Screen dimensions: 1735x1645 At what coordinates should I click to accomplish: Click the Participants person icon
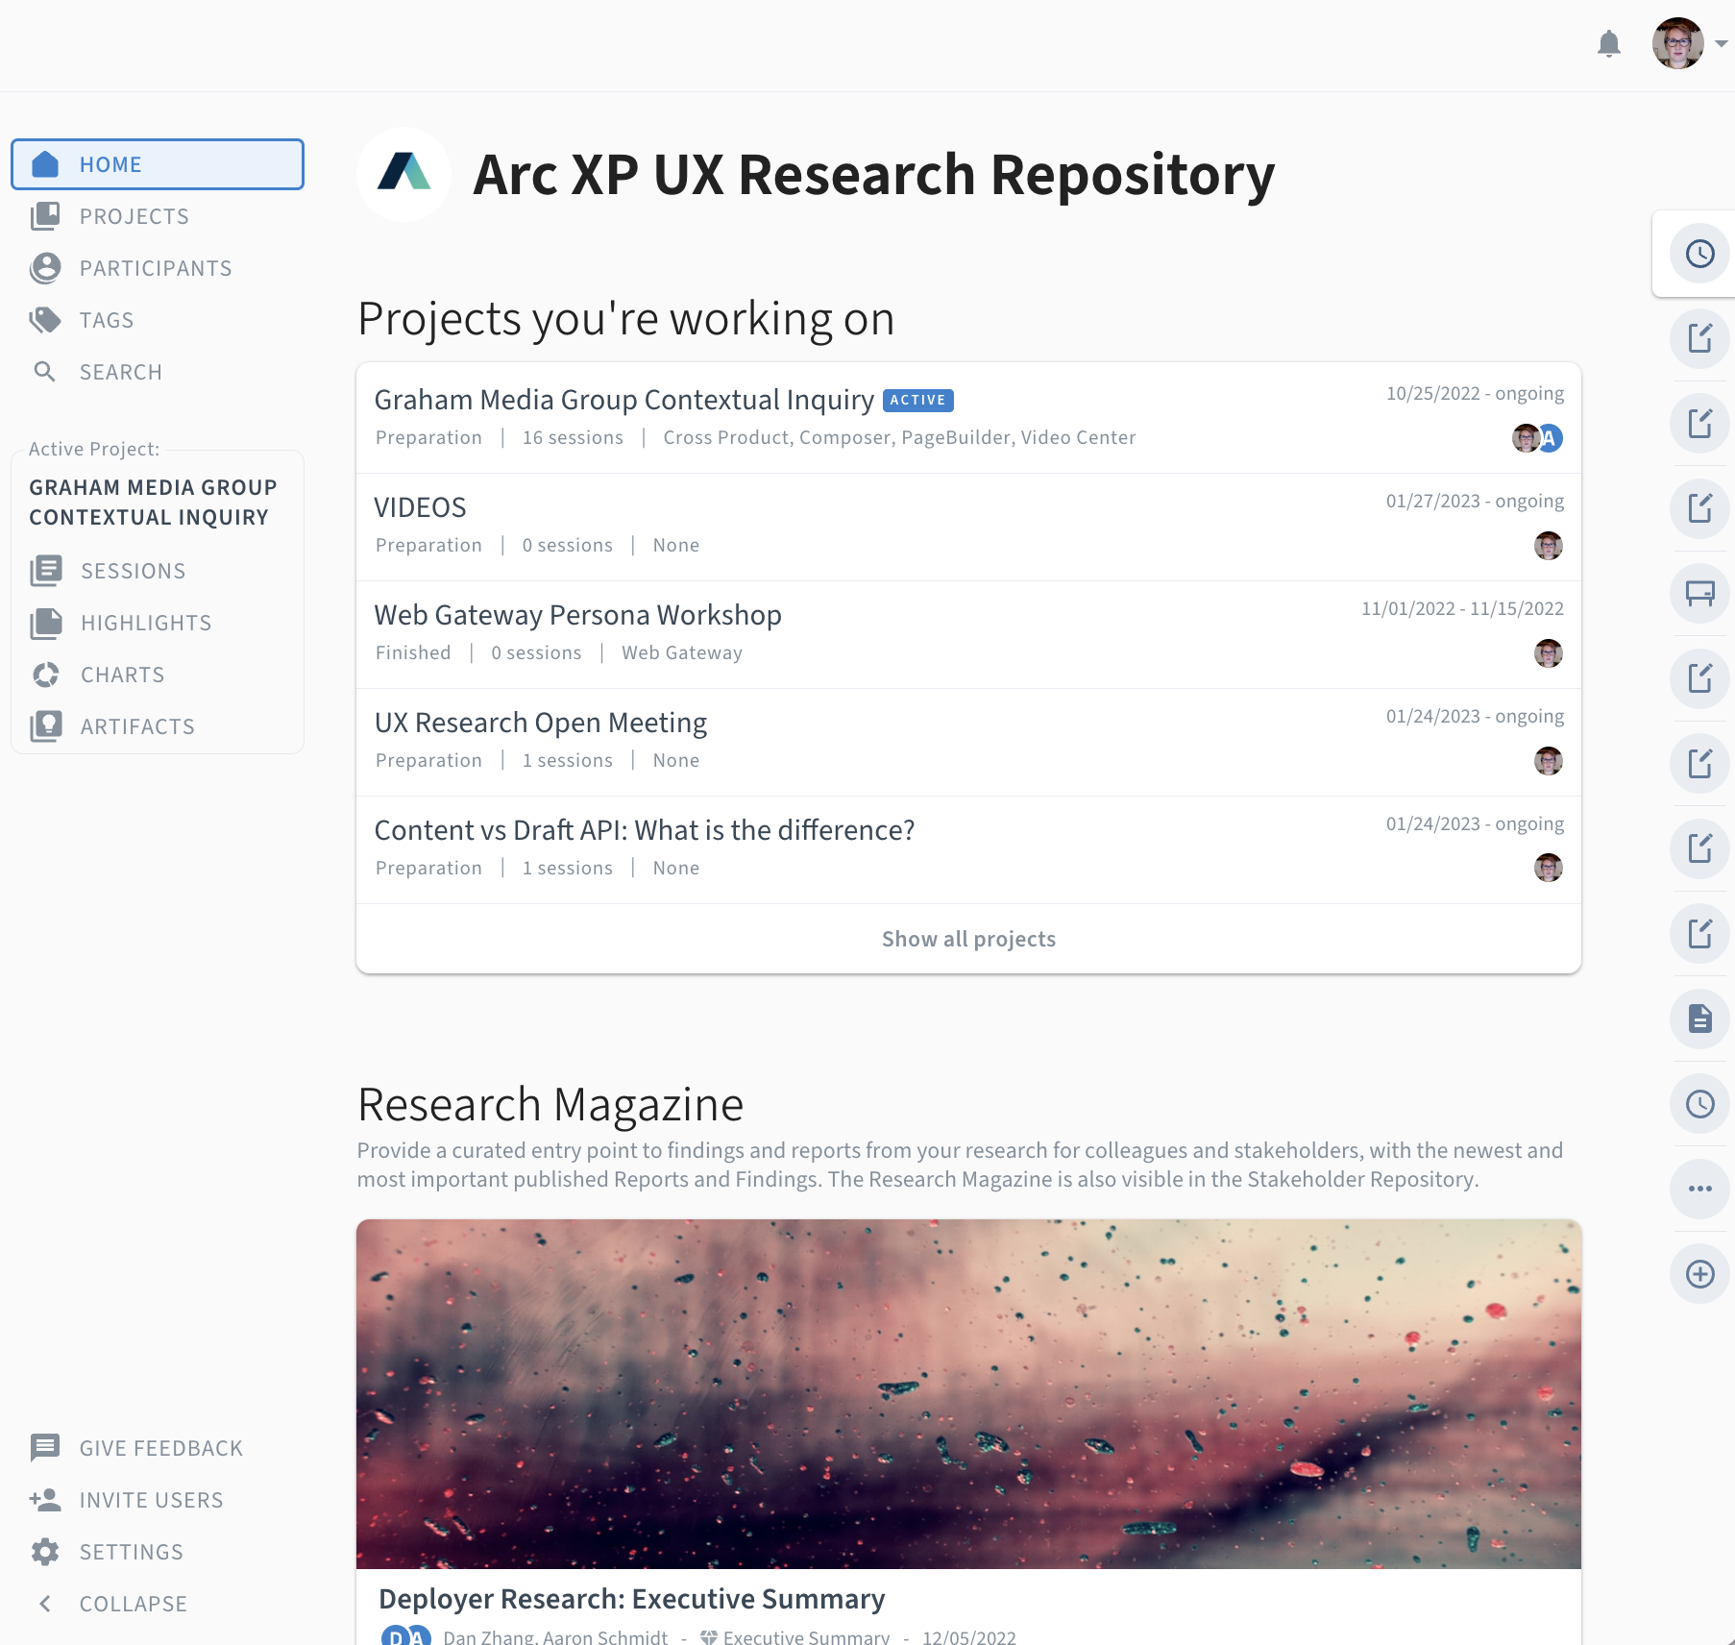(45, 268)
